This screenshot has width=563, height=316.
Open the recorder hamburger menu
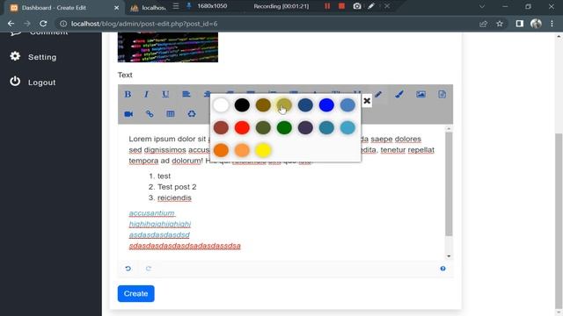click(x=176, y=6)
